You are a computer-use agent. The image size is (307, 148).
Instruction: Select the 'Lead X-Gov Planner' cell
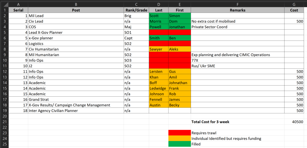[76, 32]
